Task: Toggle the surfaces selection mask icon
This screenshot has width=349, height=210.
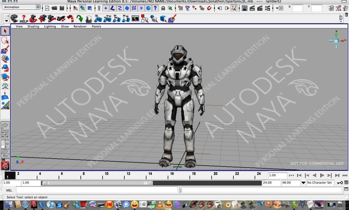Action: click(127, 9)
